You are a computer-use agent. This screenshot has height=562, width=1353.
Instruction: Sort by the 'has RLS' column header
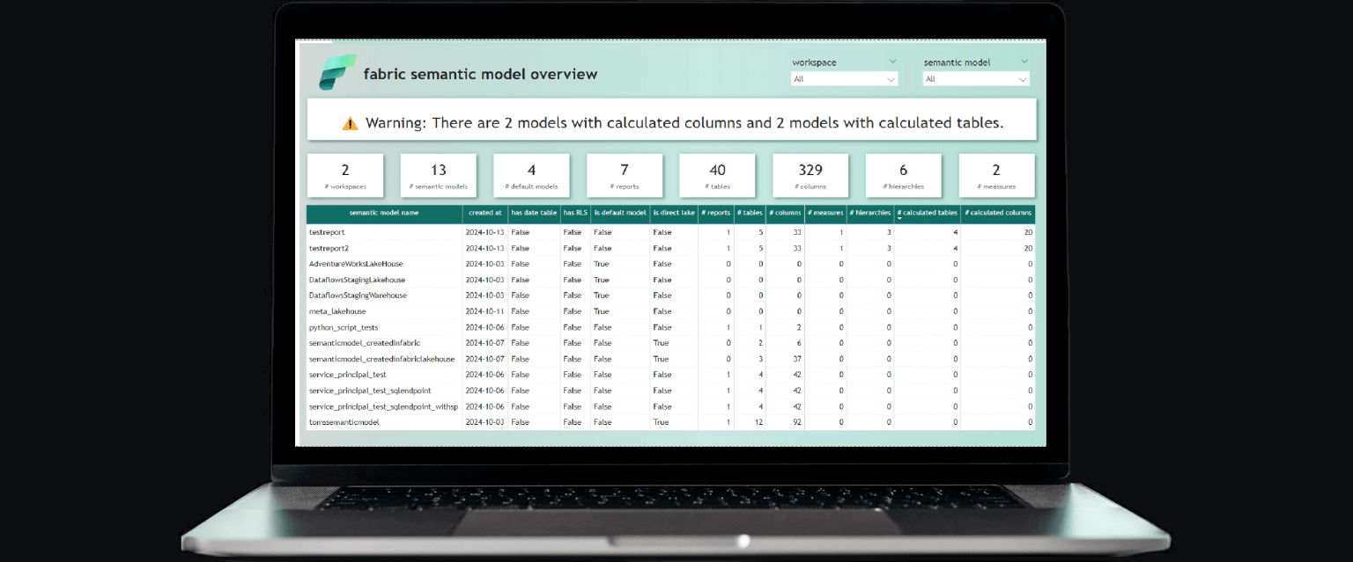[573, 213]
